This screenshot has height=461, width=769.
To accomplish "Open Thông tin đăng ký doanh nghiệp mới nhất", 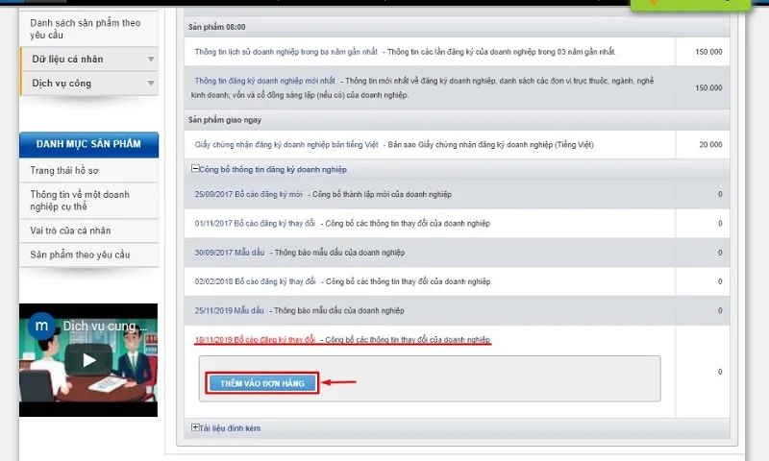I will tap(265, 81).
